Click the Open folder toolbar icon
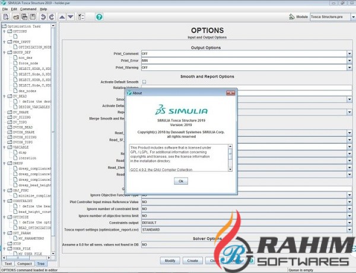Screen dimensions: 356x273 15,17
